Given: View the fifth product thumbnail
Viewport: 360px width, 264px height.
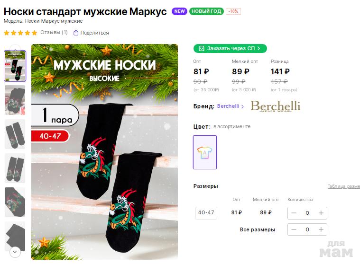Looking at the screenshot, I should (15, 202).
